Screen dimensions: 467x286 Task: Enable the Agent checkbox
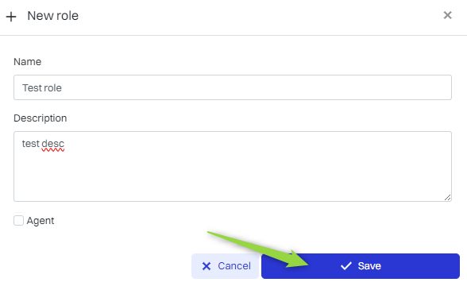pos(18,221)
